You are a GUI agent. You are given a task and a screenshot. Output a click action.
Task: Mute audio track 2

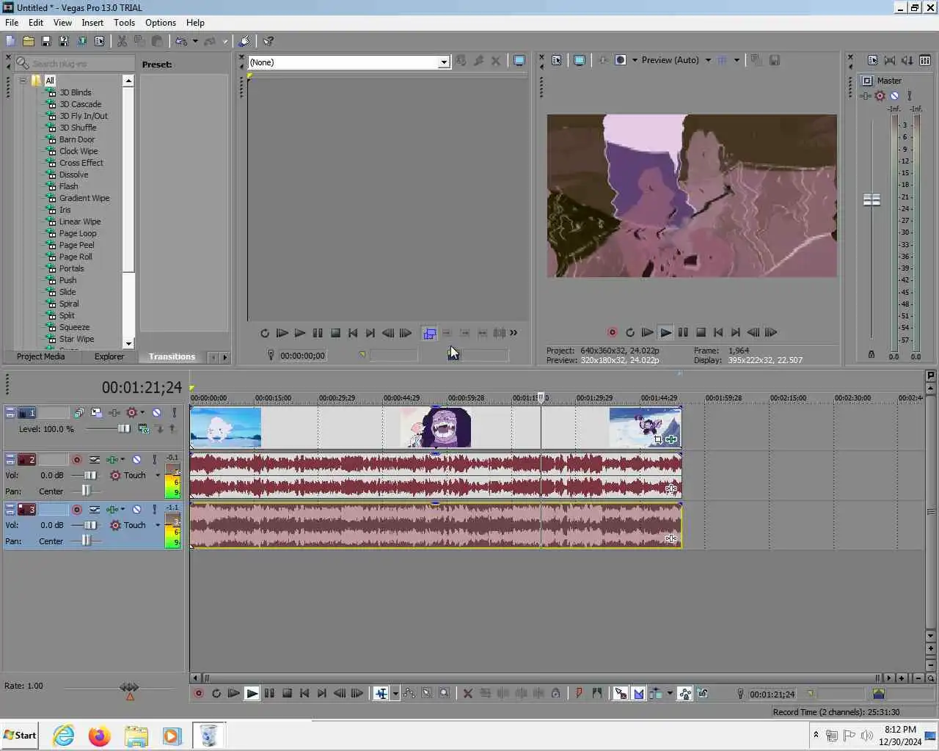coord(136,460)
